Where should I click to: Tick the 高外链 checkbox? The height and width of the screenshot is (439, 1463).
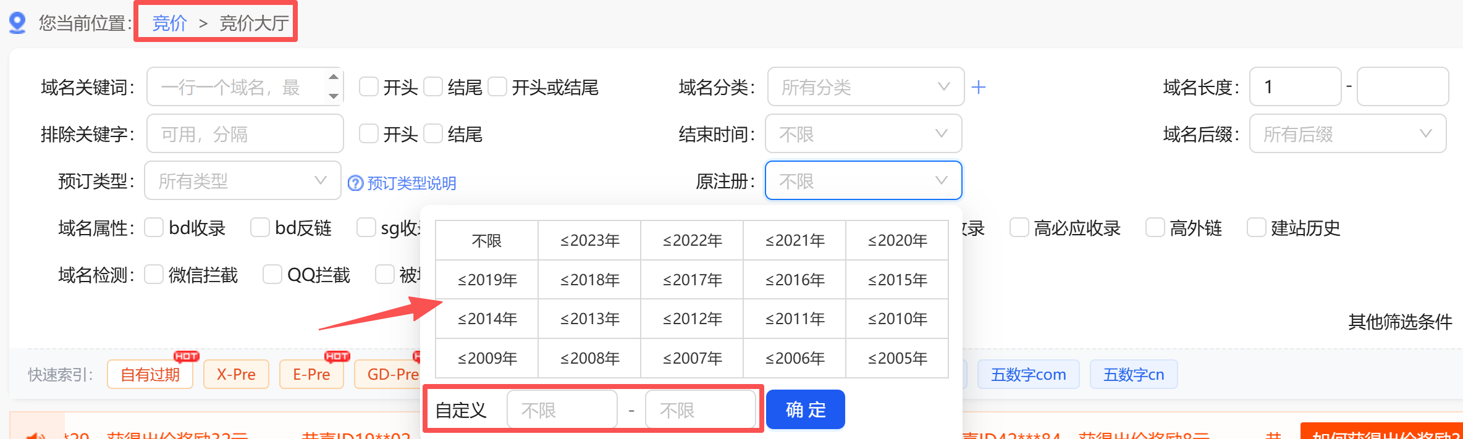pyautogui.click(x=1155, y=227)
